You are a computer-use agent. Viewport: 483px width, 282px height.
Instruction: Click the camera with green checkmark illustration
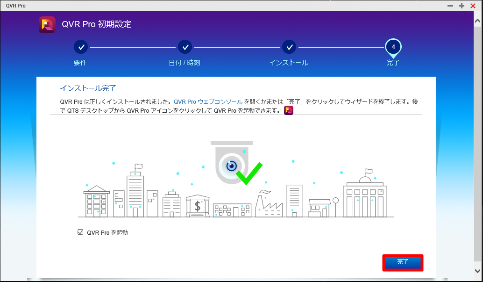(x=236, y=163)
